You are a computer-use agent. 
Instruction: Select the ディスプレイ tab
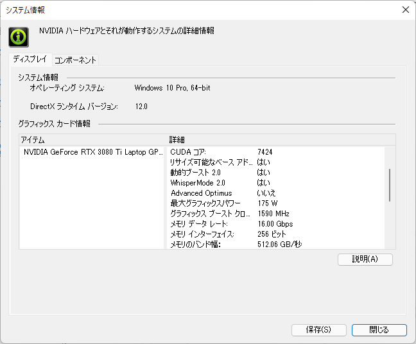pyautogui.click(x=30, y=59)
